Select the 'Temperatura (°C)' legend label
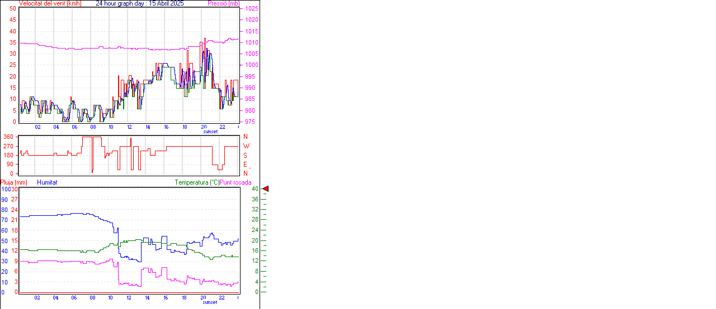 [197, 182]
